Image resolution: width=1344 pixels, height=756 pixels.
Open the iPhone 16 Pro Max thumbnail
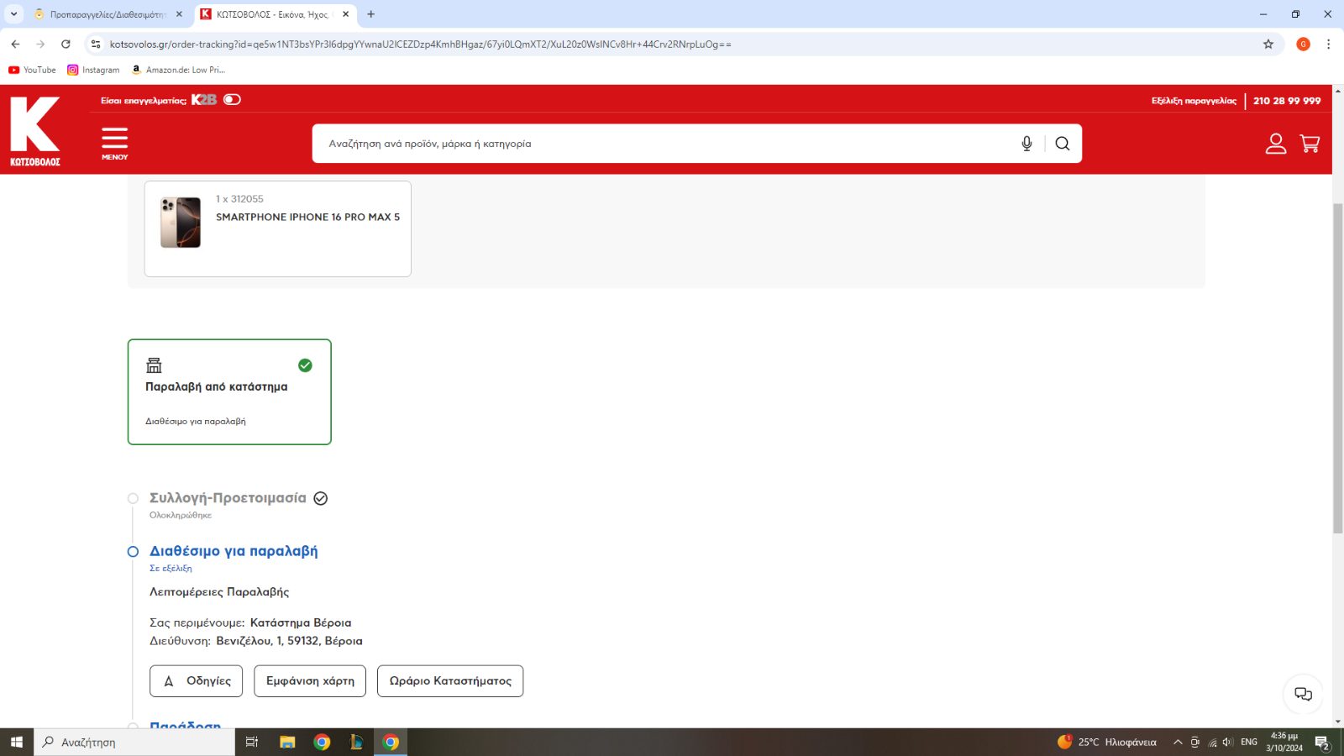(181, 223)
